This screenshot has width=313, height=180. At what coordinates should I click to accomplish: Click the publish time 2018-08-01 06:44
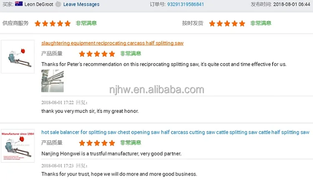291,4
